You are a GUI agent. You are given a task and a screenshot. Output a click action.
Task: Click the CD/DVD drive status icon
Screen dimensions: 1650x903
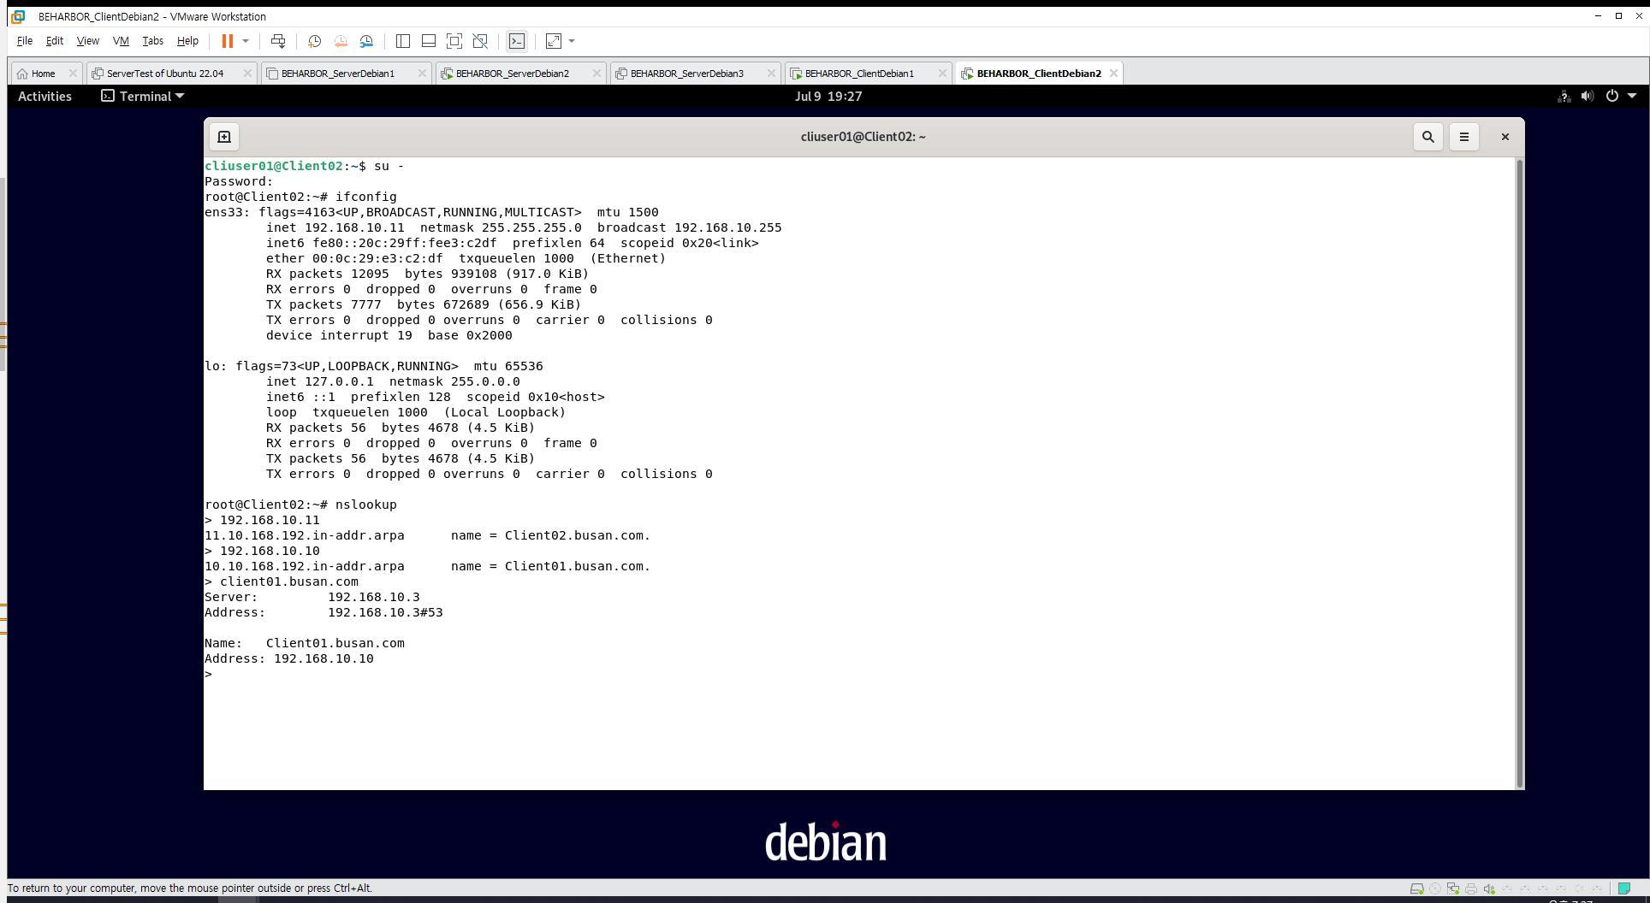point(1435,888)
